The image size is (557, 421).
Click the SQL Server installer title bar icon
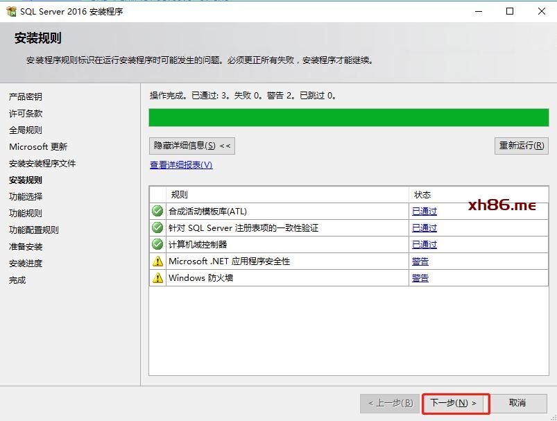(10, 11)
